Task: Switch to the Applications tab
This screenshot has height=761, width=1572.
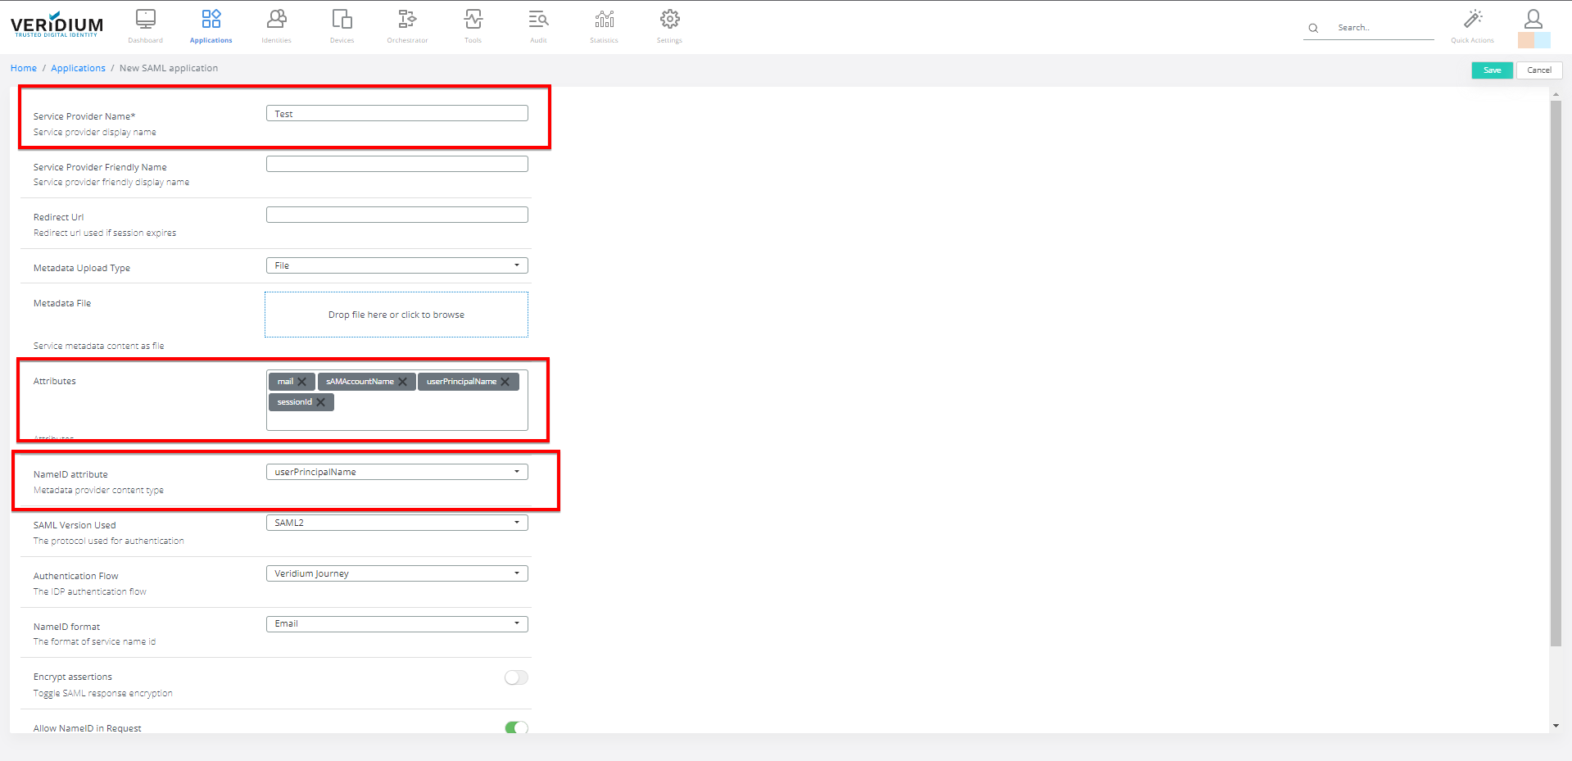Action: tap(211, 26)
